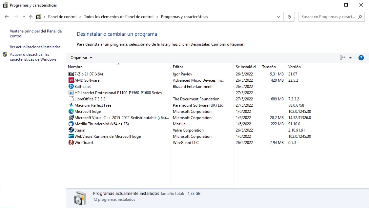369x208 pixels.
Task: Click the LibreOffice document icon
Action: (71, 99)
